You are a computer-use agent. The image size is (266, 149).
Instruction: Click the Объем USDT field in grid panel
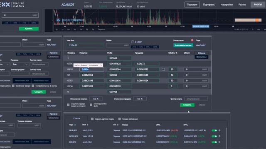point(118,45)
